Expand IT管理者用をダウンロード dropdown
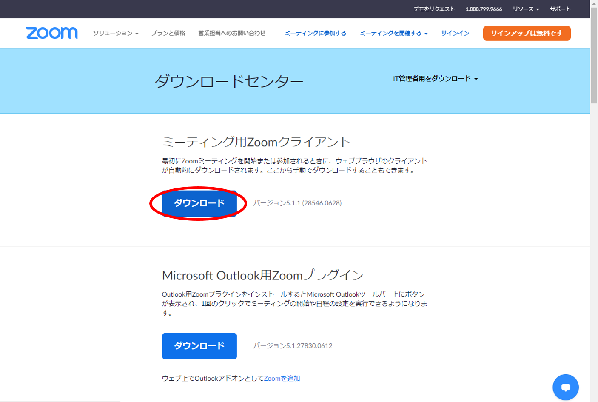 tap(436, 79)
